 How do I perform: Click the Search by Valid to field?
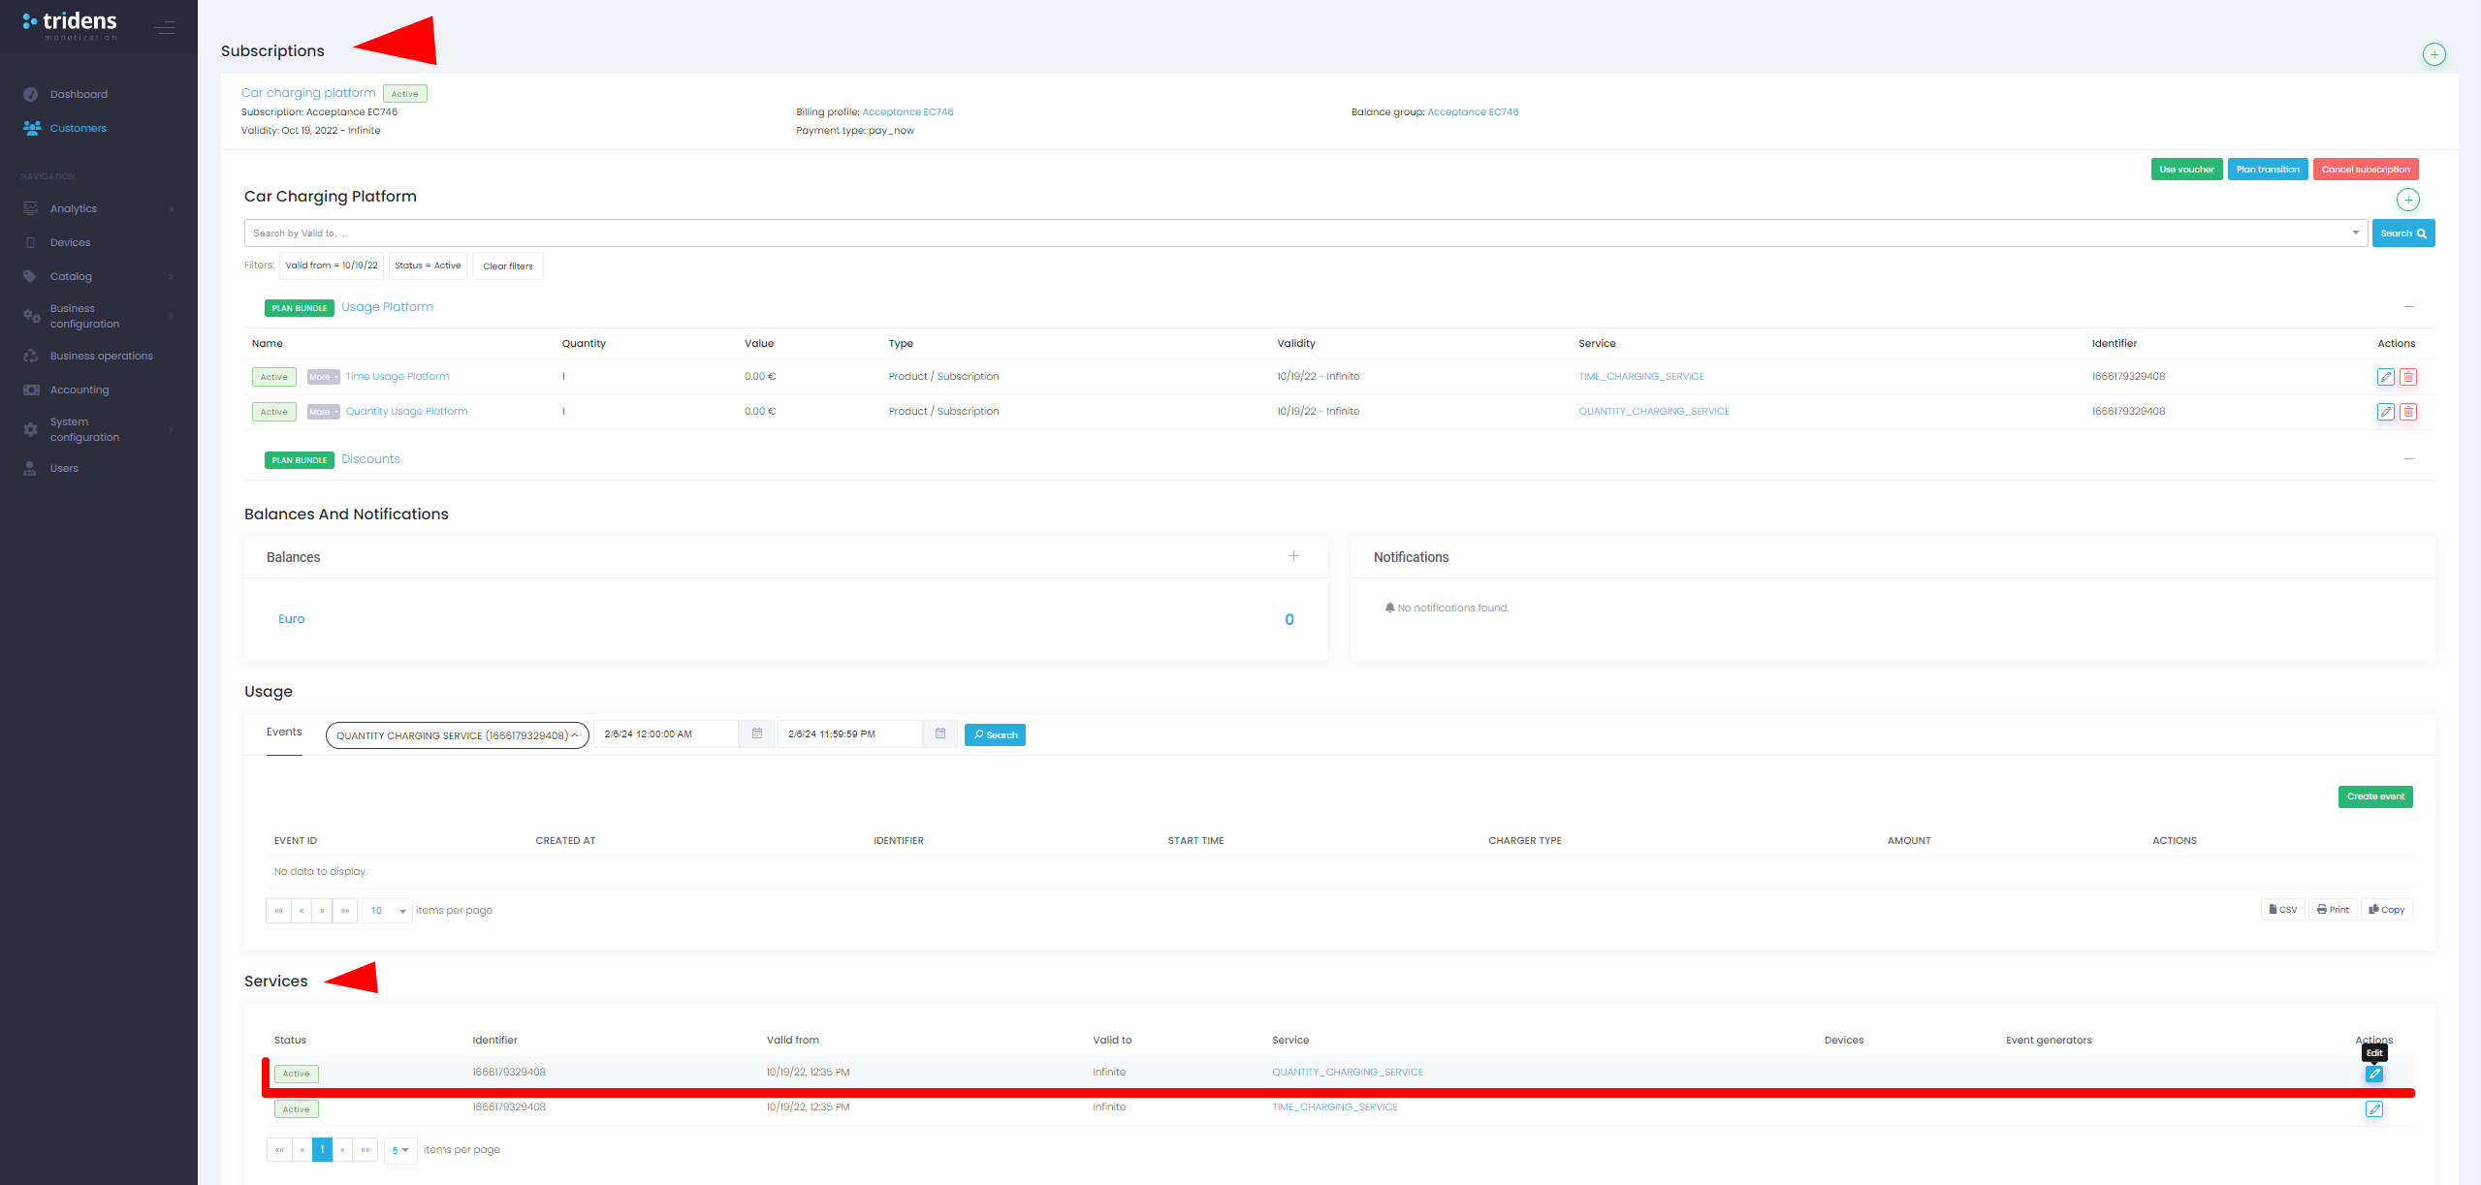click(1299, 234)
